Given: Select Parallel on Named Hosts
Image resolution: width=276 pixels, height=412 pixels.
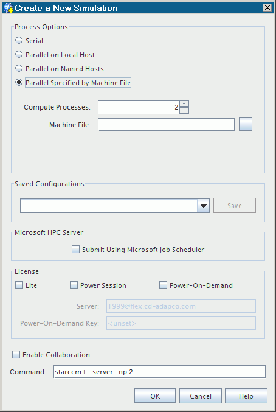Looking at the screenshot, I should (19, 68).
